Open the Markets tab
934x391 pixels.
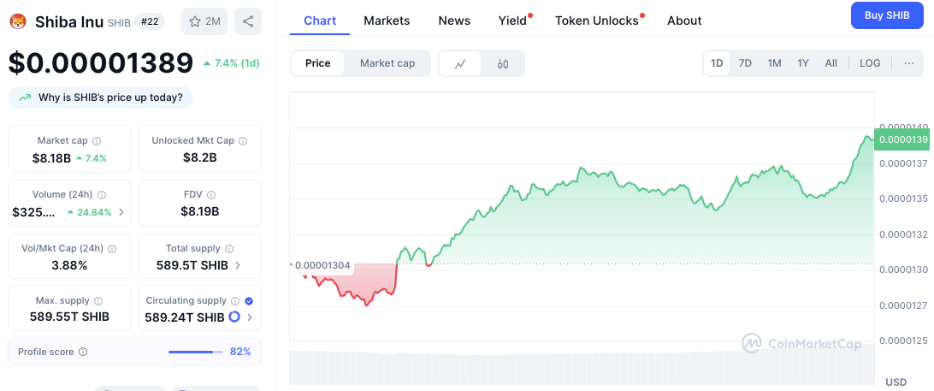click(387, 21)
